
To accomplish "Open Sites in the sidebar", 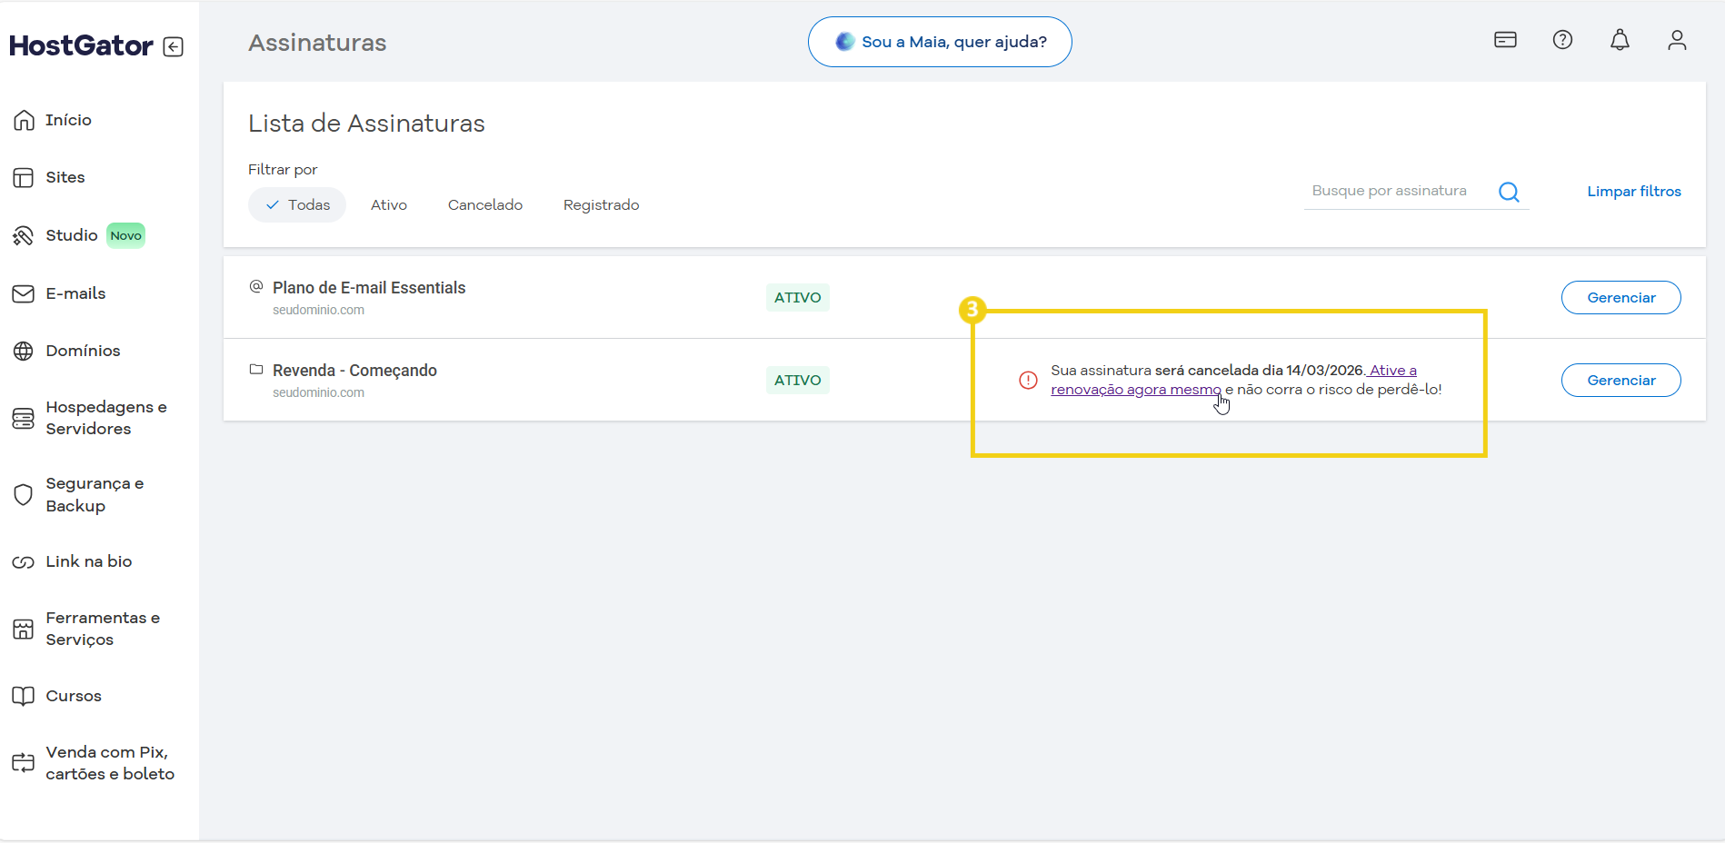I will (65, 177).
